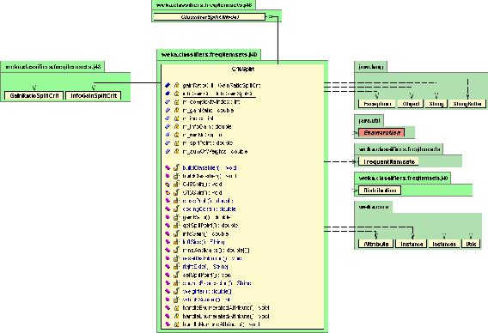
Task: Select the Distribution class box
Action: click(380, 191)
